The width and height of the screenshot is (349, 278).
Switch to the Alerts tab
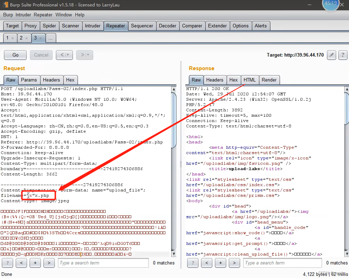(261, 26)
